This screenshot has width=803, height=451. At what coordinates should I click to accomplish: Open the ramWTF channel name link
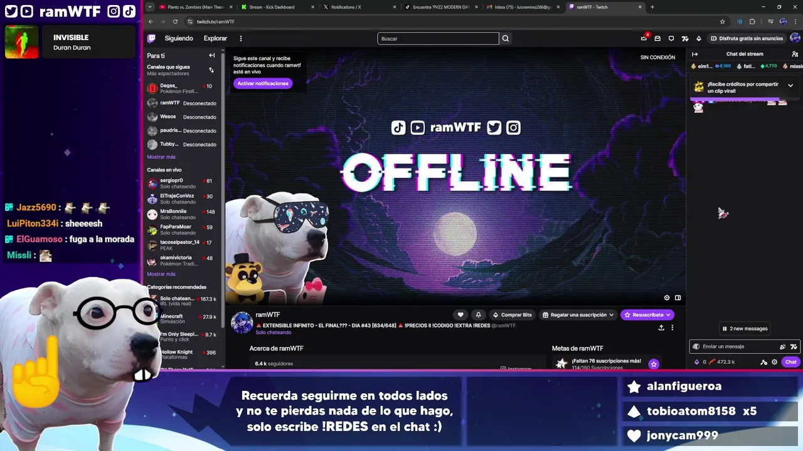coord(268,315)
